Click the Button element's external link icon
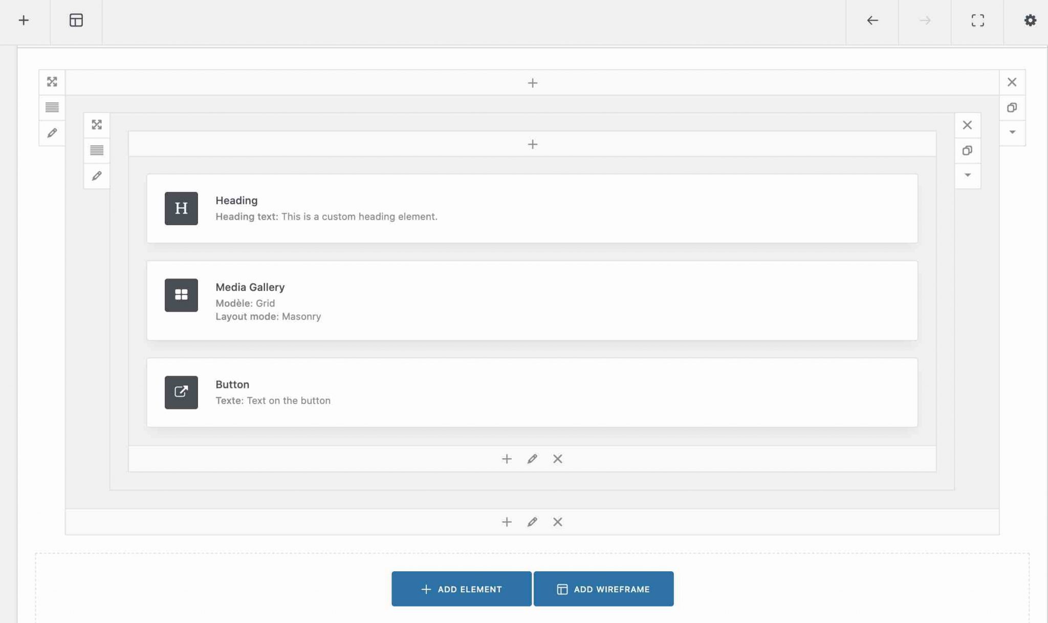Image resolution: width=1048 pixels, height=623 pixels. point(181,393)
